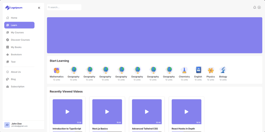This screenshot has width=265, height=132.
Task: Open the English book icon
Action: coord(198,70)
